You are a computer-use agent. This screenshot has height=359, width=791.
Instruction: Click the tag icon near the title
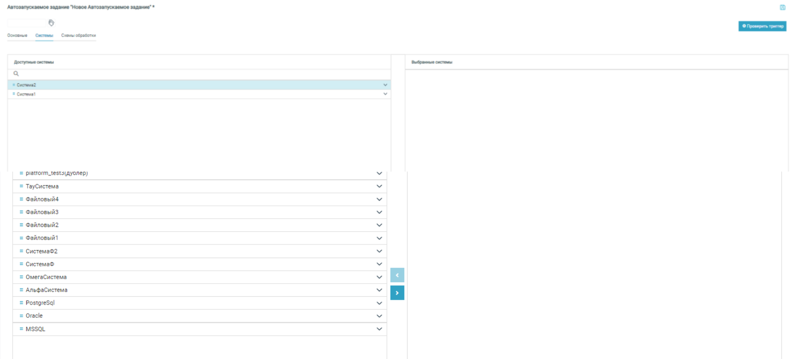click(x=51, y=23)
